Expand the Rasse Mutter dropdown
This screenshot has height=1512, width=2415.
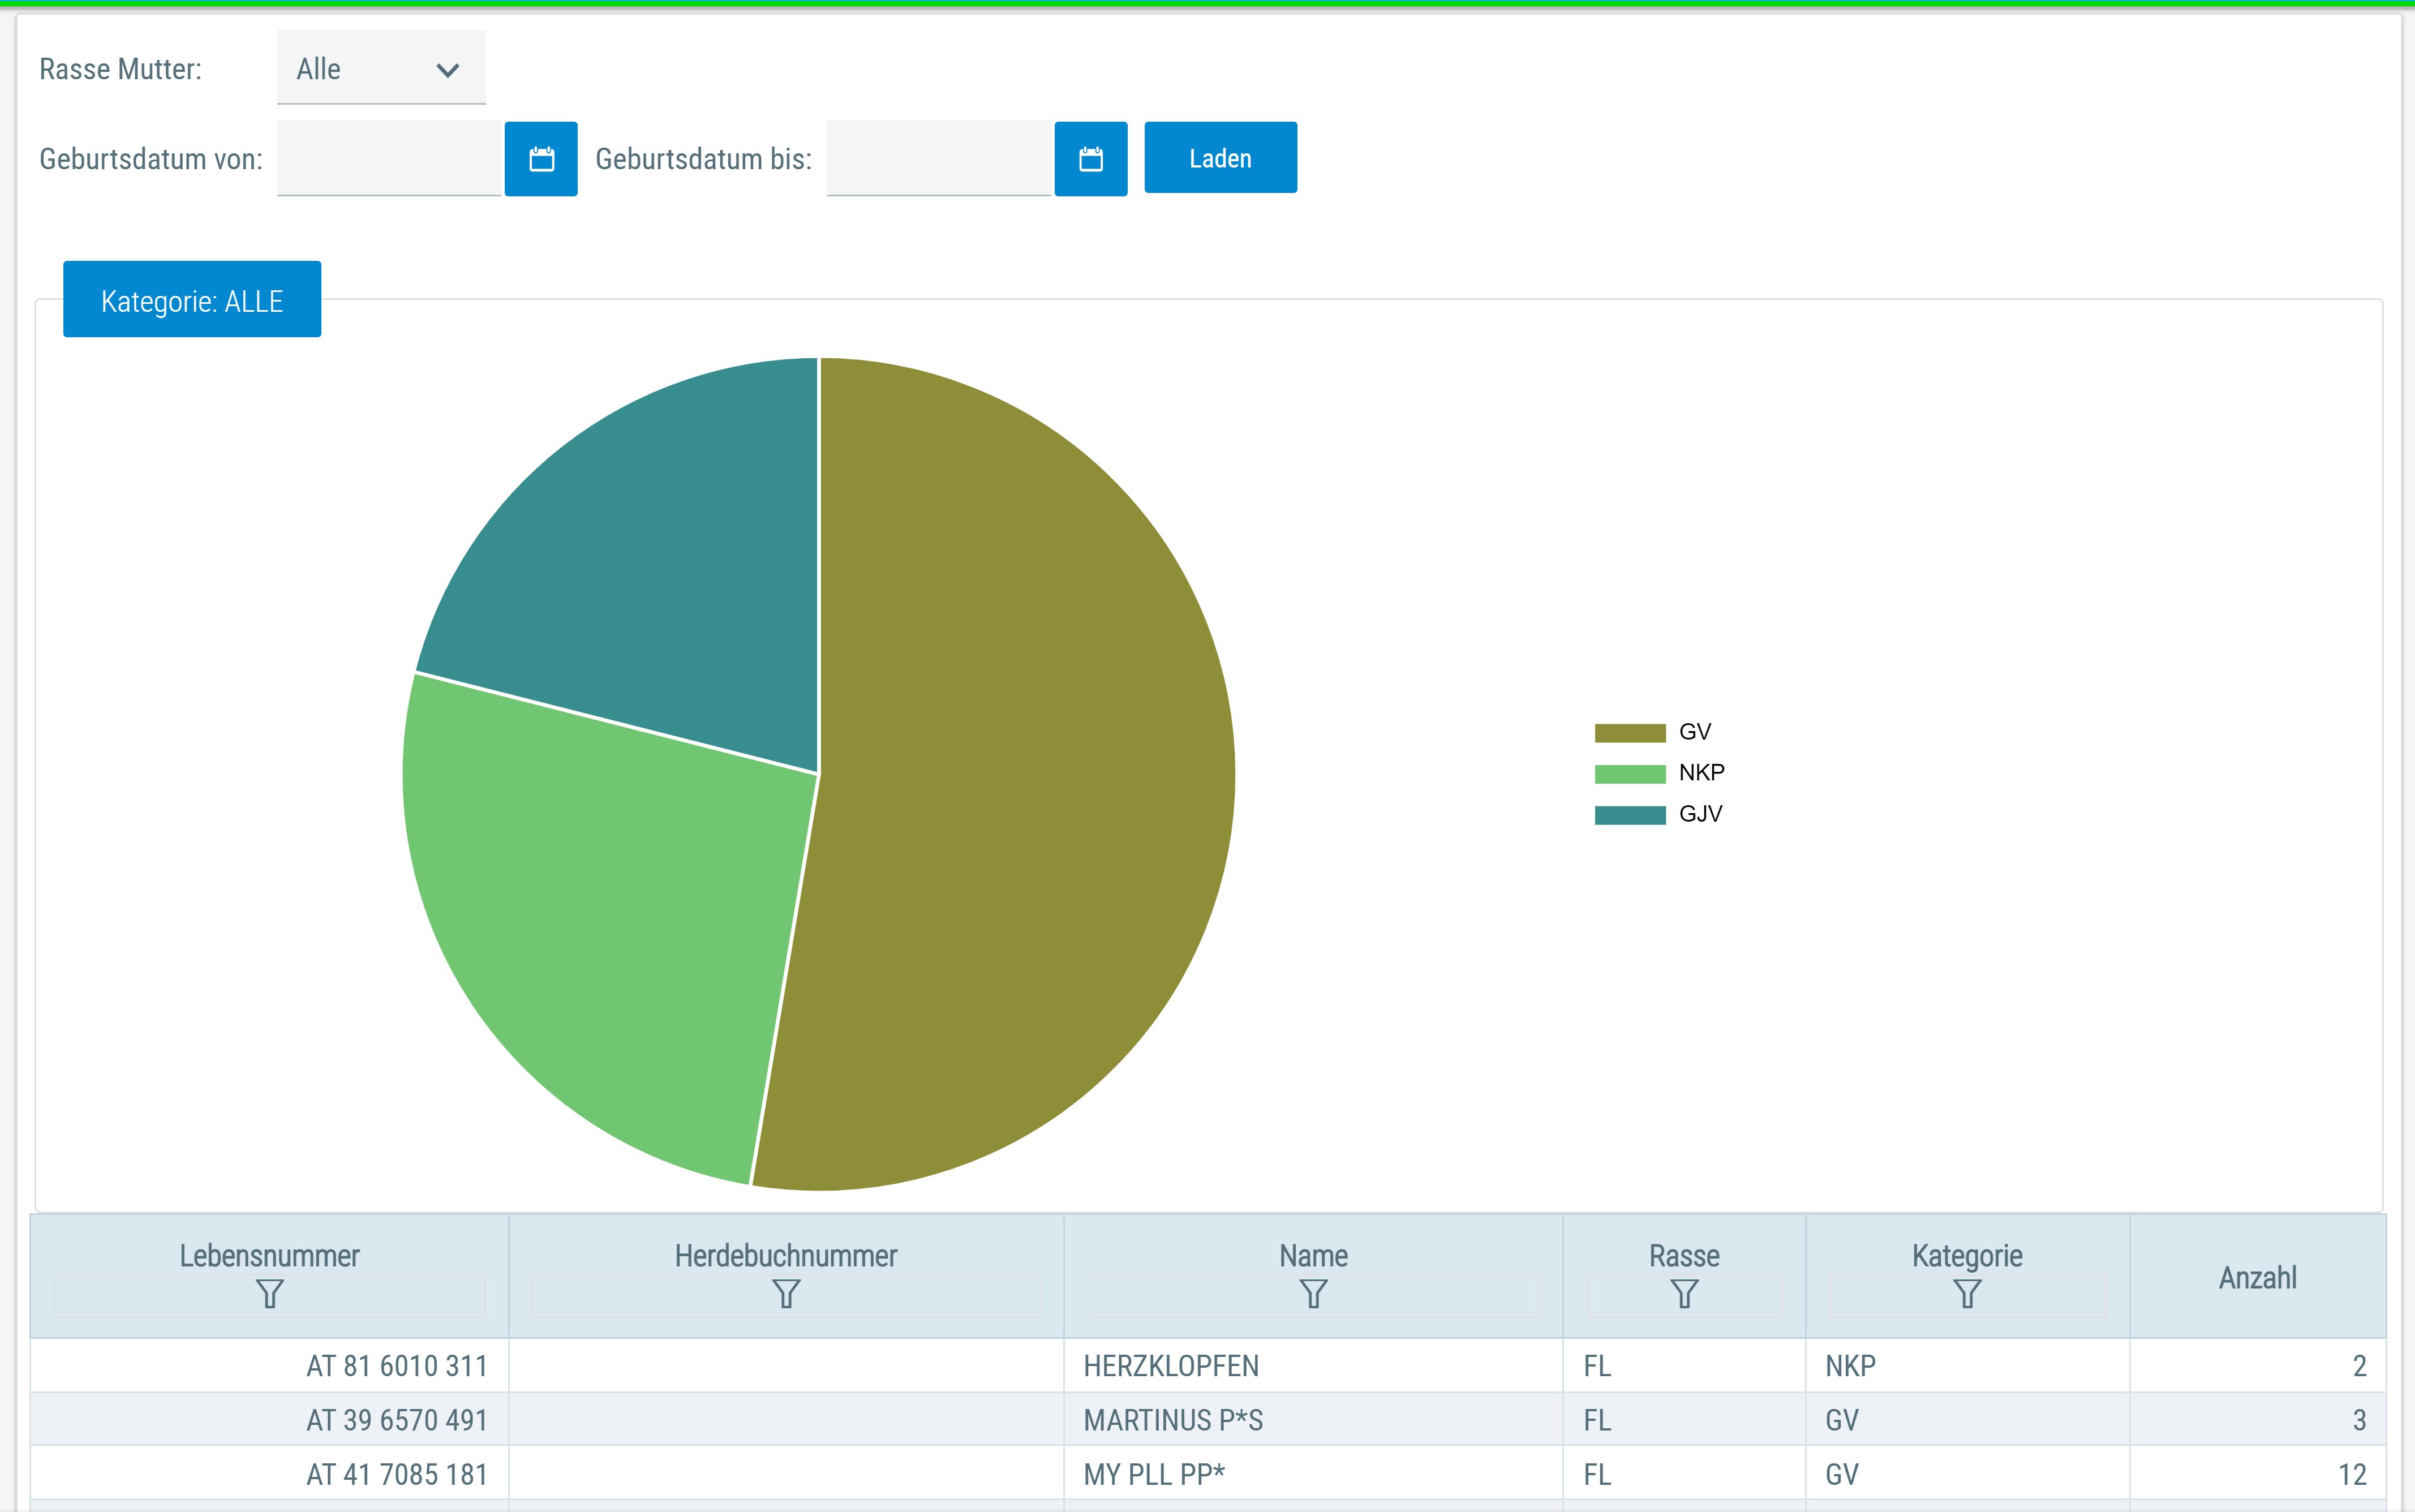pyautogui.click(x=381, y=67)
